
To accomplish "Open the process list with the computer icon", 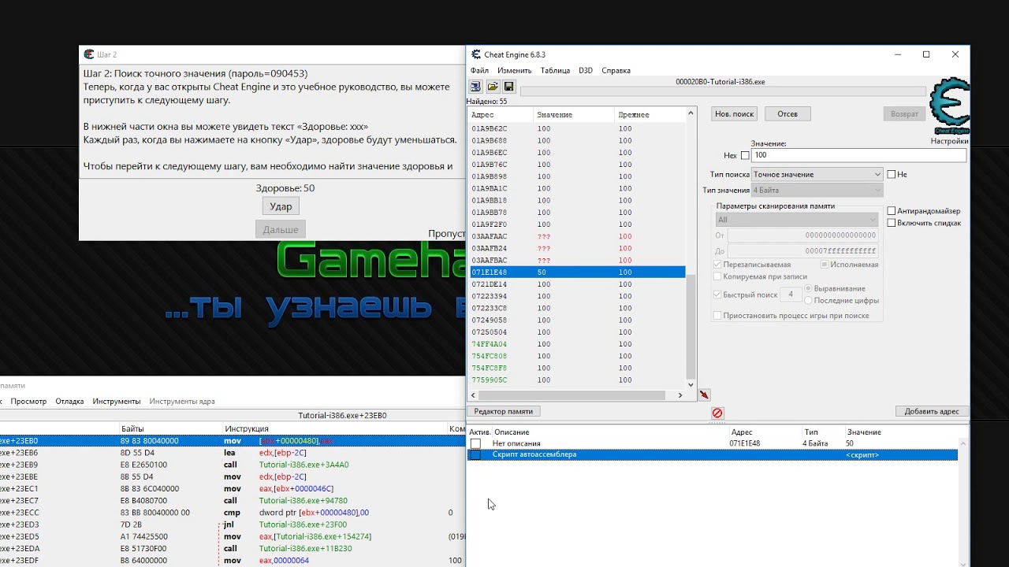I will (x=475, y=87).
